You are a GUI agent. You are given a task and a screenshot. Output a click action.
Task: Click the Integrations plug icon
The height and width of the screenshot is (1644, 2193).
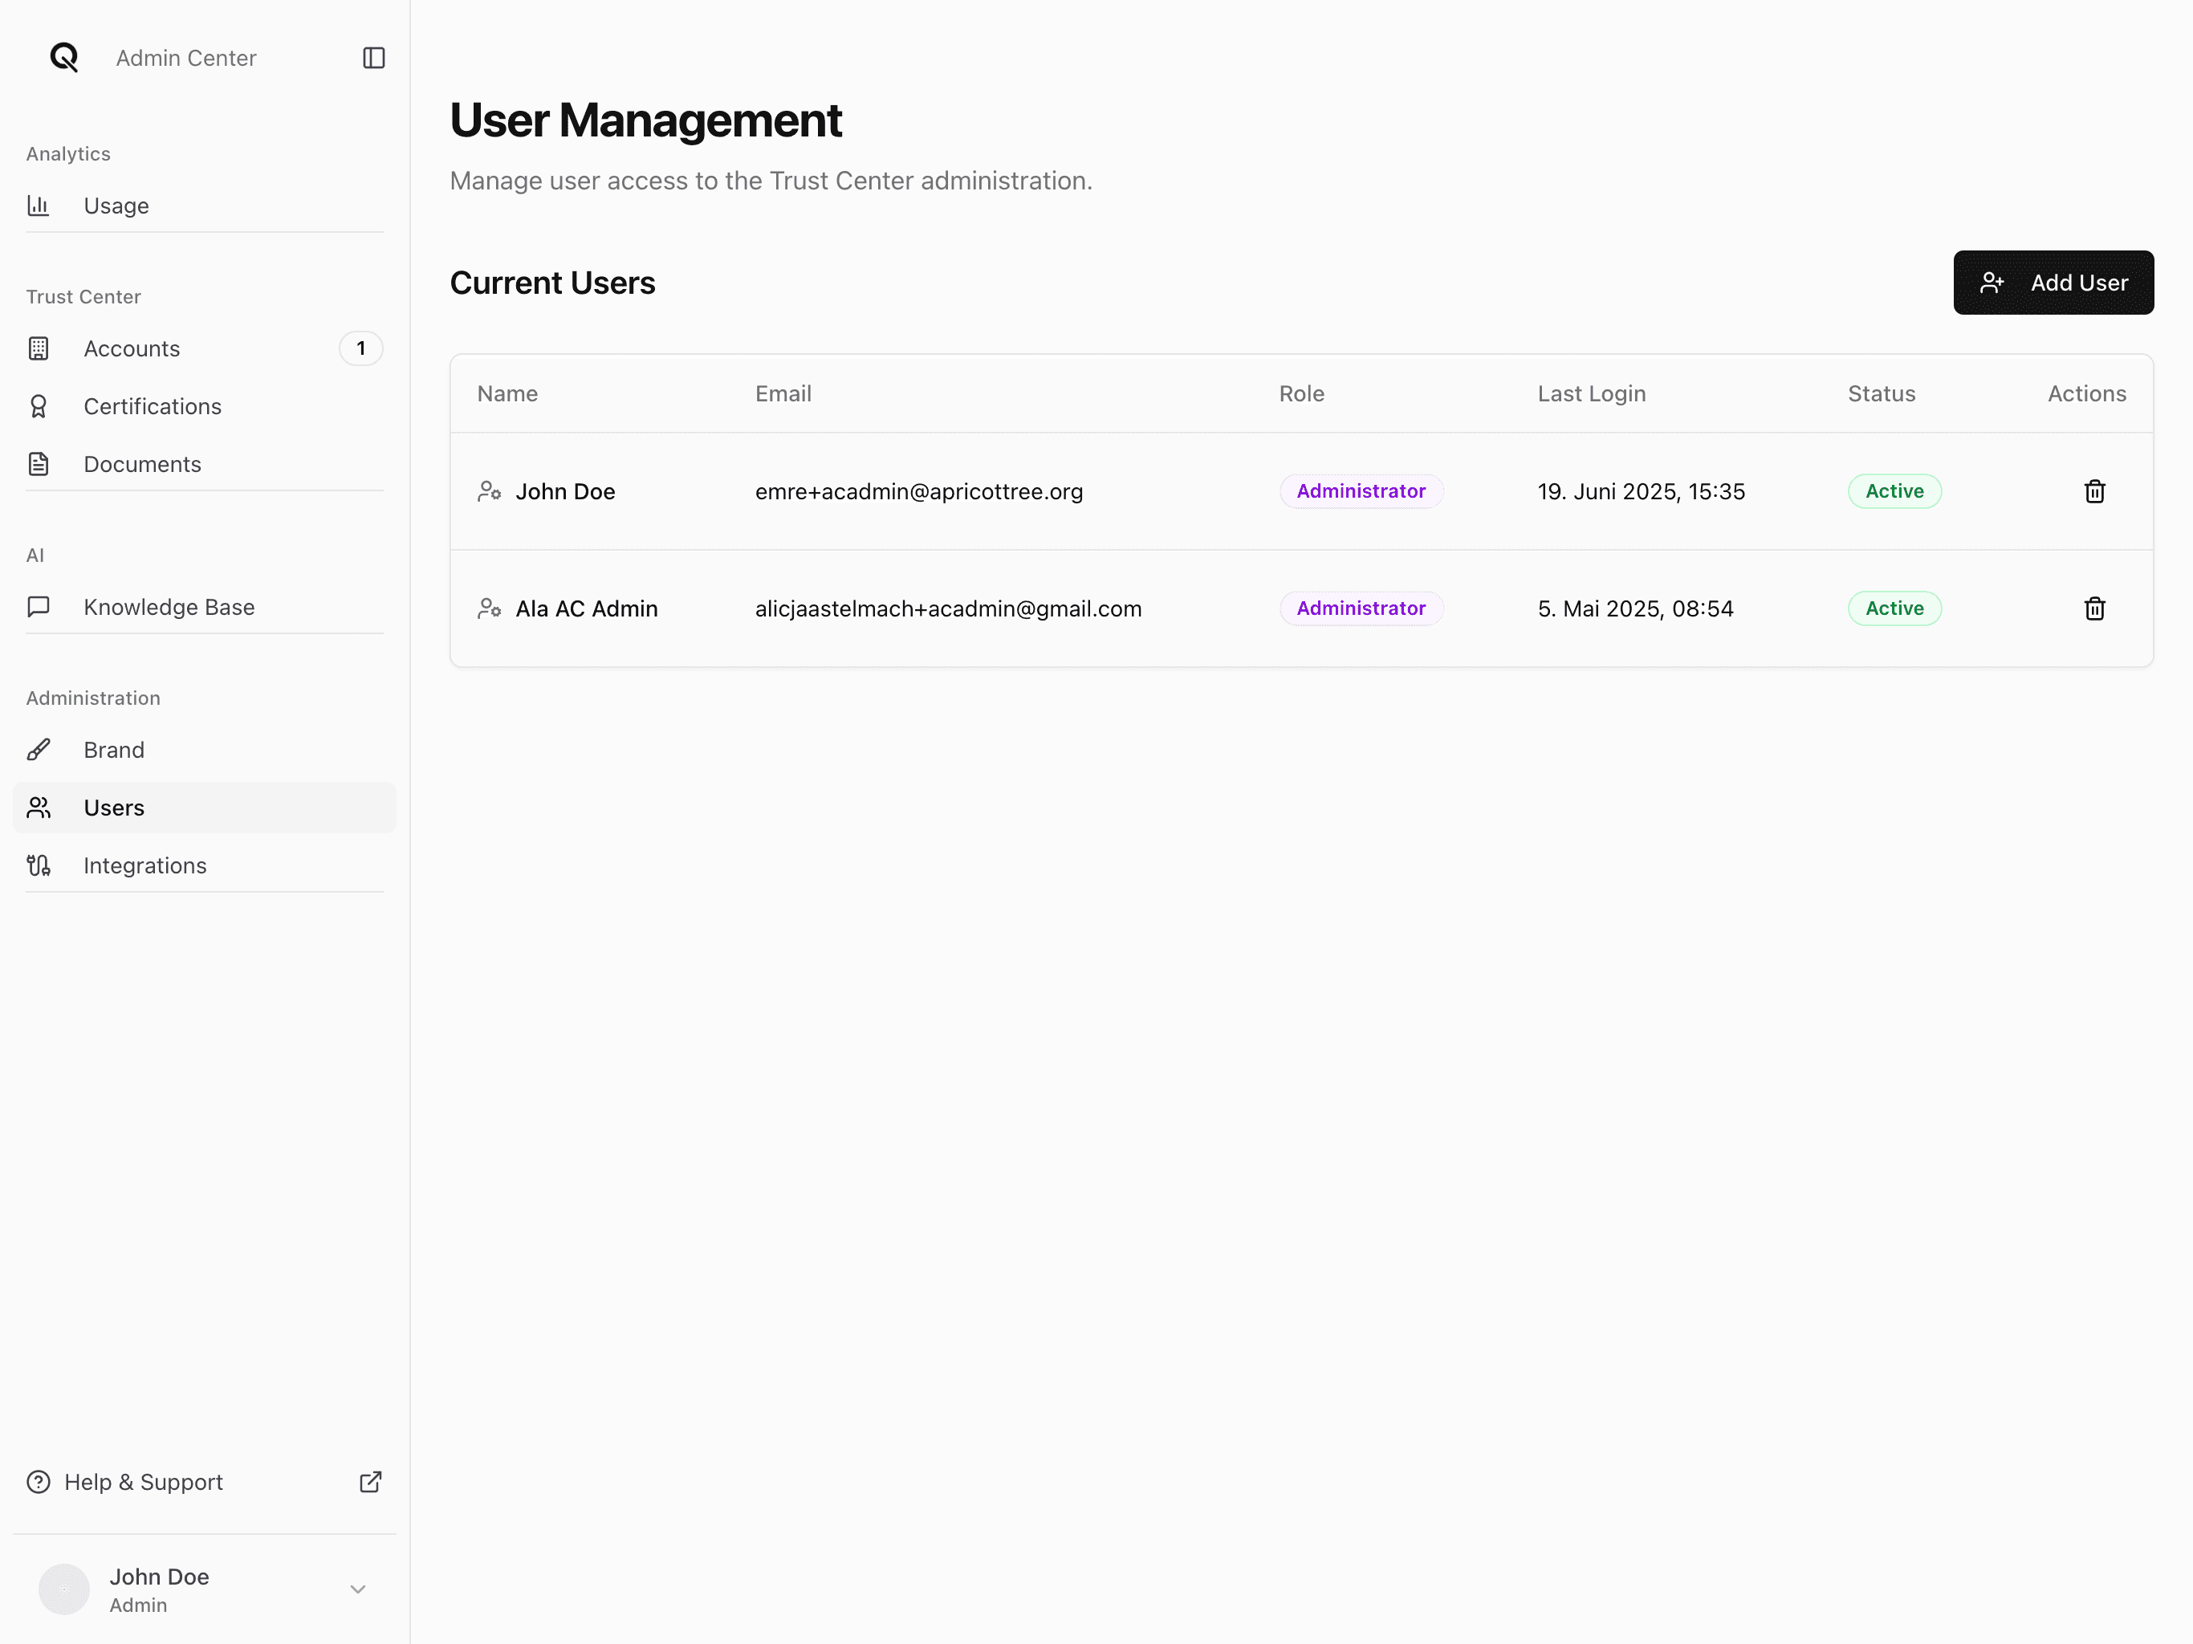click(x=38, y=865)
